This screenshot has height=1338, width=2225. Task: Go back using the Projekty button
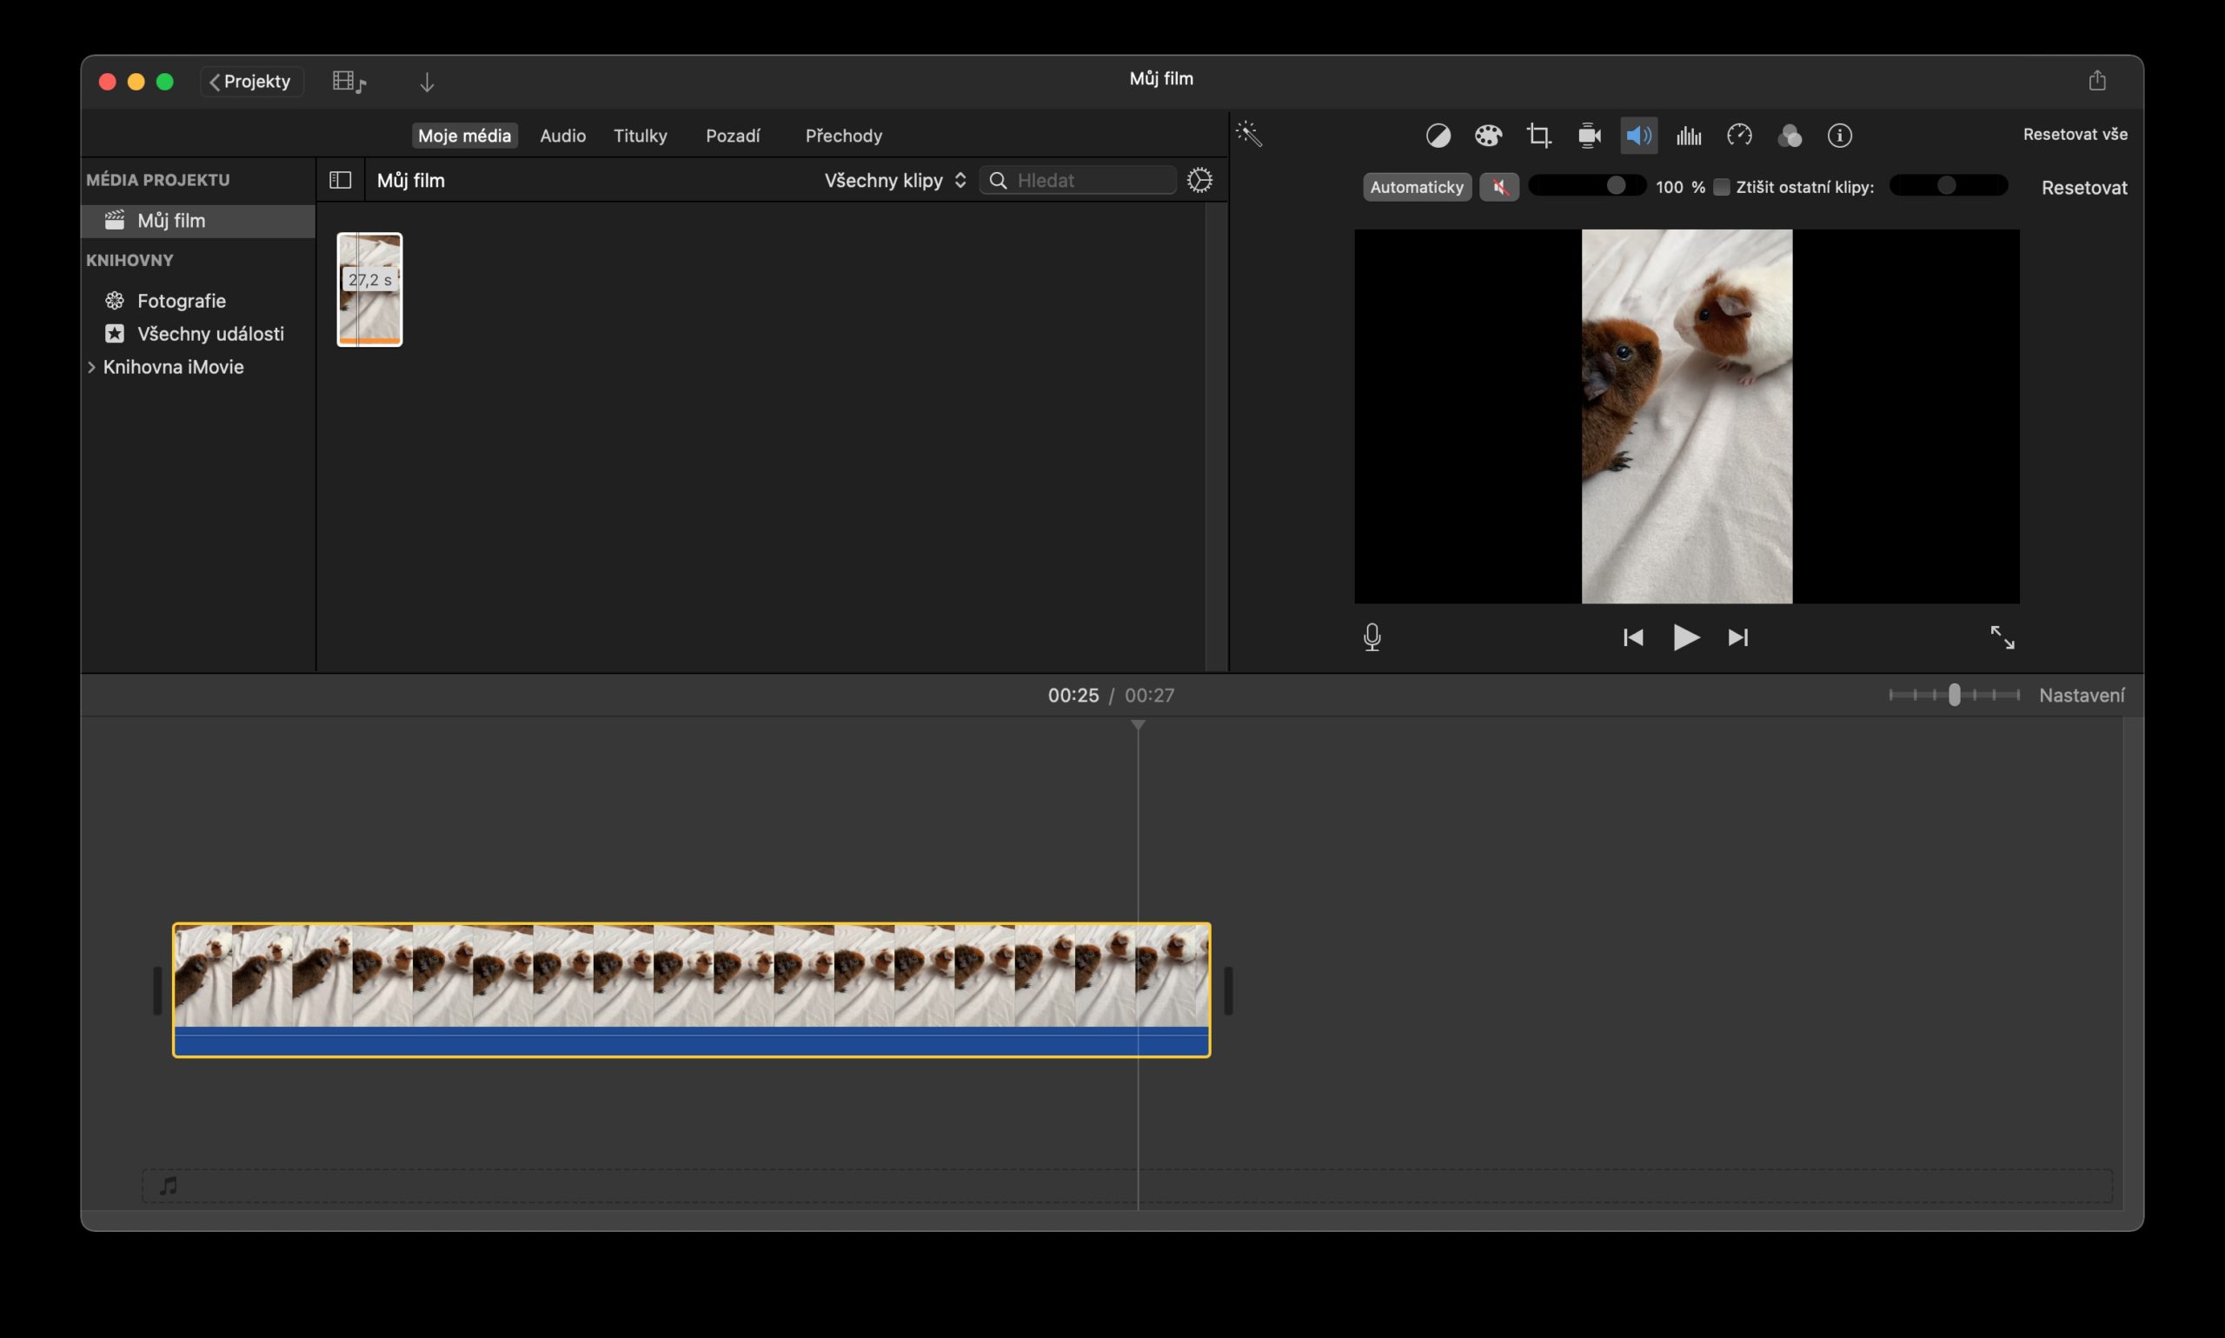tap(250, 80)
